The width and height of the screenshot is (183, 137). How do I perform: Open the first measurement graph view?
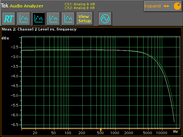(x=23, y=19)
